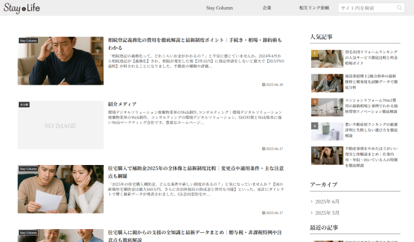Click the 人気記事 sidebar heading
Screen dimensions: 414x242
(x=321, y=37)
